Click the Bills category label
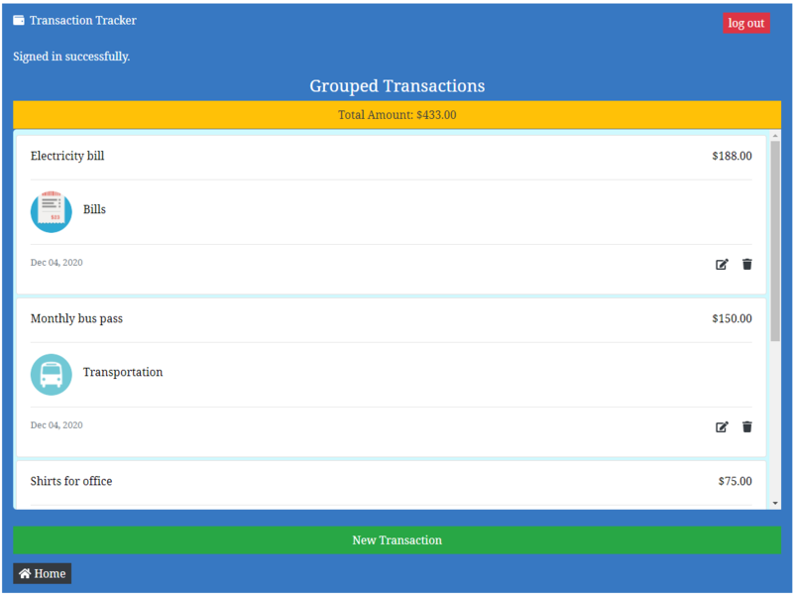 click(x=94, y=209)
